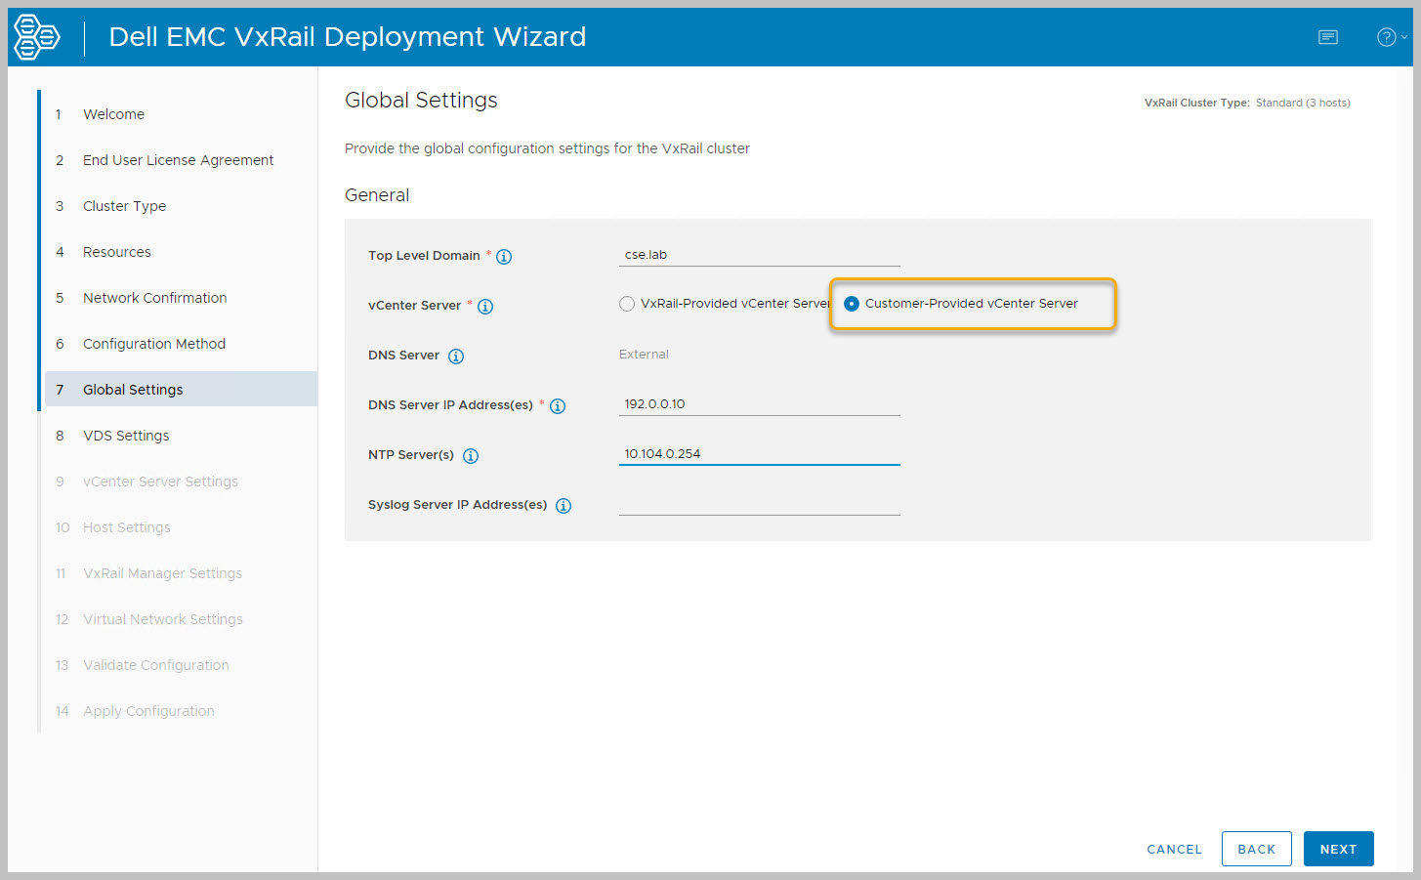Click info icon beside vCenter Server label

coord(485,307)
